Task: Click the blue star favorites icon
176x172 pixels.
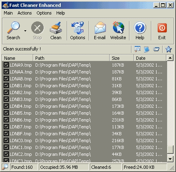Action: (169, 49)
